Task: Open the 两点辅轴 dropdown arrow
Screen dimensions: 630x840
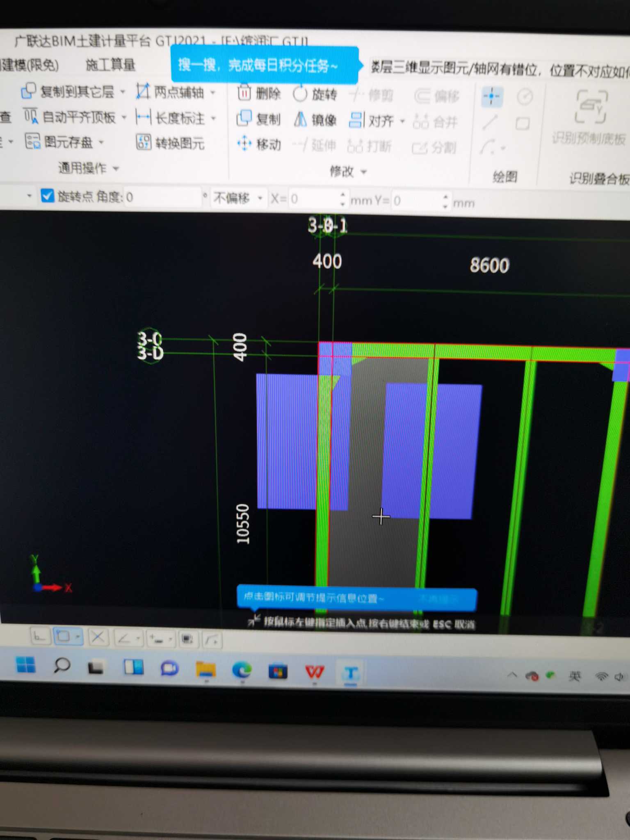Action: (x=213, y=93)
